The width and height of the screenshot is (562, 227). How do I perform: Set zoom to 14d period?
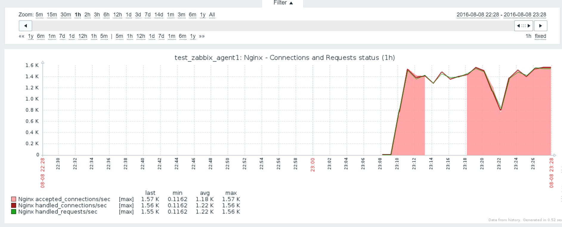click(159, 15)
